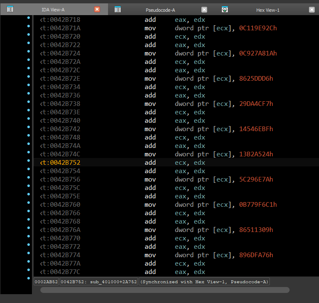Switch to the Pseudocode-A tab
This screenshot has height=303, width=319.
[x=160, y=10]
